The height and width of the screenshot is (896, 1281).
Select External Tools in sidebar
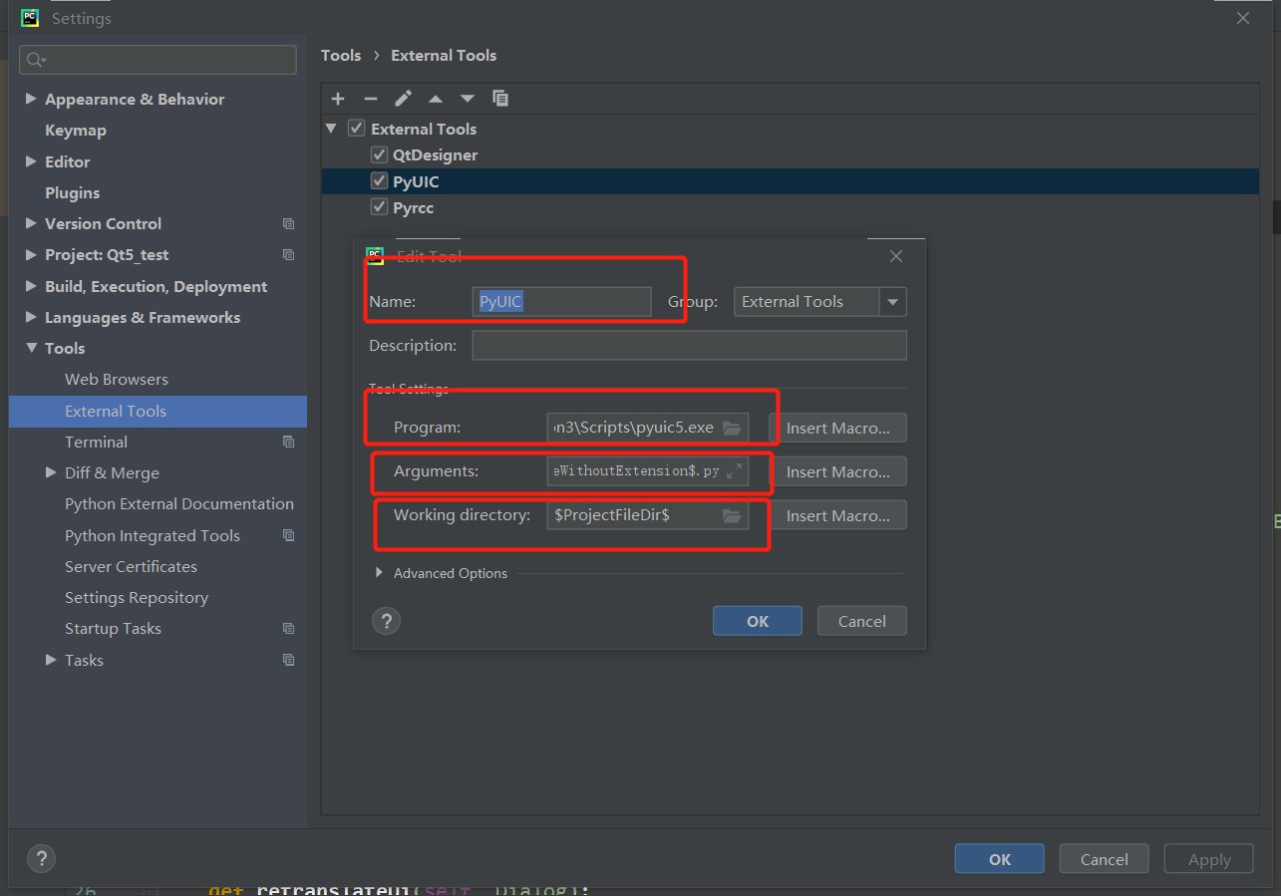(x=158, y=411)
